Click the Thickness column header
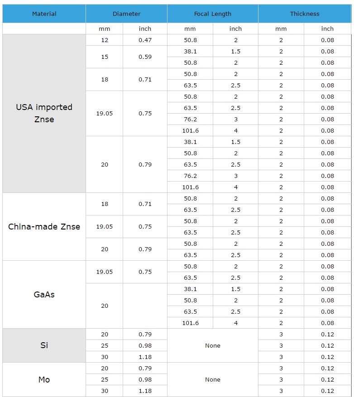Viewport: 354px width, 397px height. pyautogui.click(x=305, y=14)
